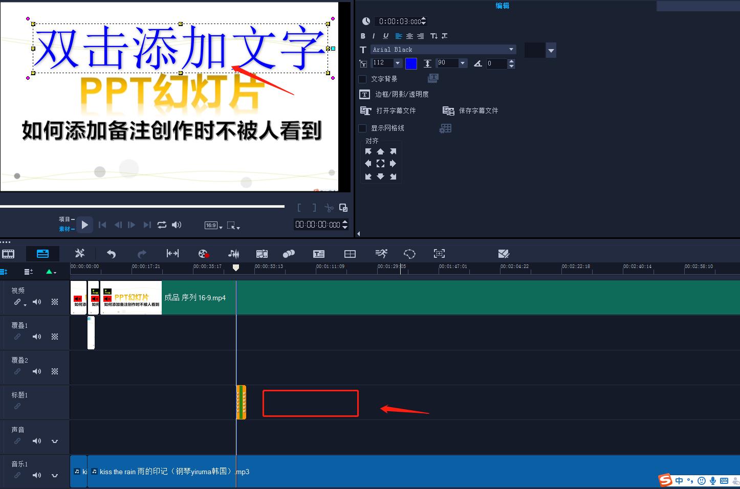
Task: Open 边框/阴影/透明度 settings
Action: point(364,94)
